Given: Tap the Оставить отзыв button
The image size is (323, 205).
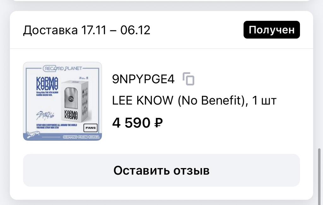Looking at the screenshot, I should coord(161,170).
